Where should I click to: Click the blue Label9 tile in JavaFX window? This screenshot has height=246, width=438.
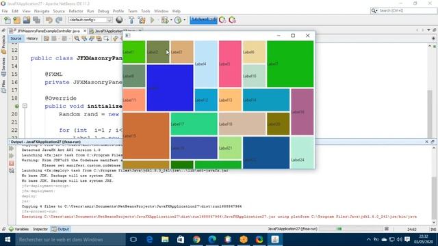point(170,88)
